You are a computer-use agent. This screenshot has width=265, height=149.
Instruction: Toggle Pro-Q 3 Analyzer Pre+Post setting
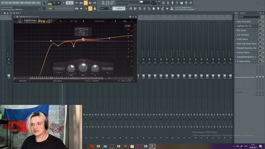tap(95, 81)
